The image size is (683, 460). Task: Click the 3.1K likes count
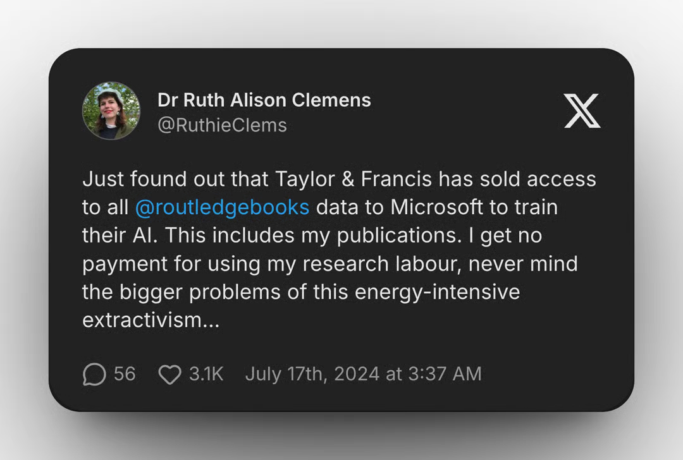click(x=206, y=374)
